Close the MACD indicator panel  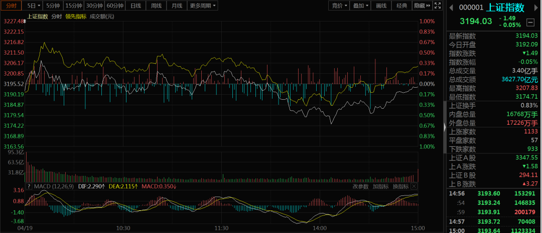point(414,186)
